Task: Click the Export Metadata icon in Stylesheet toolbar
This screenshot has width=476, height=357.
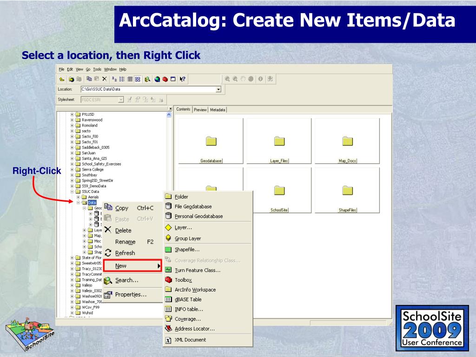Action: click(161, 99)
